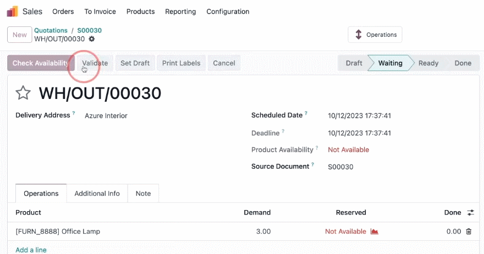Show the Scheduled Date help question mark
Image resolution: width=484 pixels, height=254 pixels.
[306, 113]
